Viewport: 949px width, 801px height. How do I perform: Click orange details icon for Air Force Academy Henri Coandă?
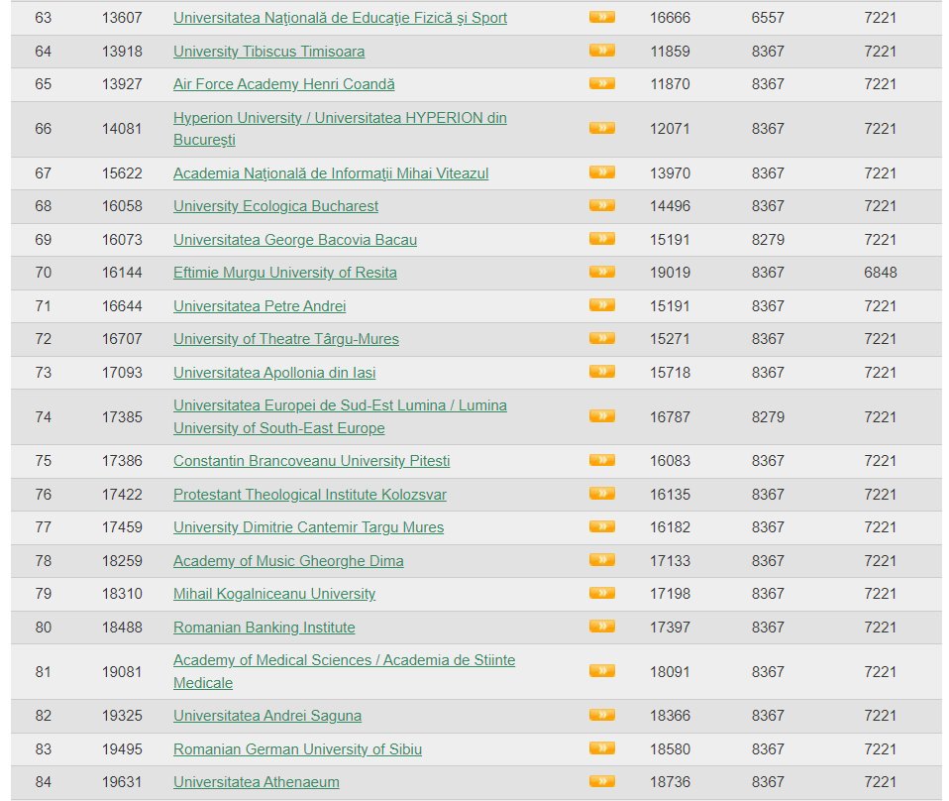pos(601,83)
